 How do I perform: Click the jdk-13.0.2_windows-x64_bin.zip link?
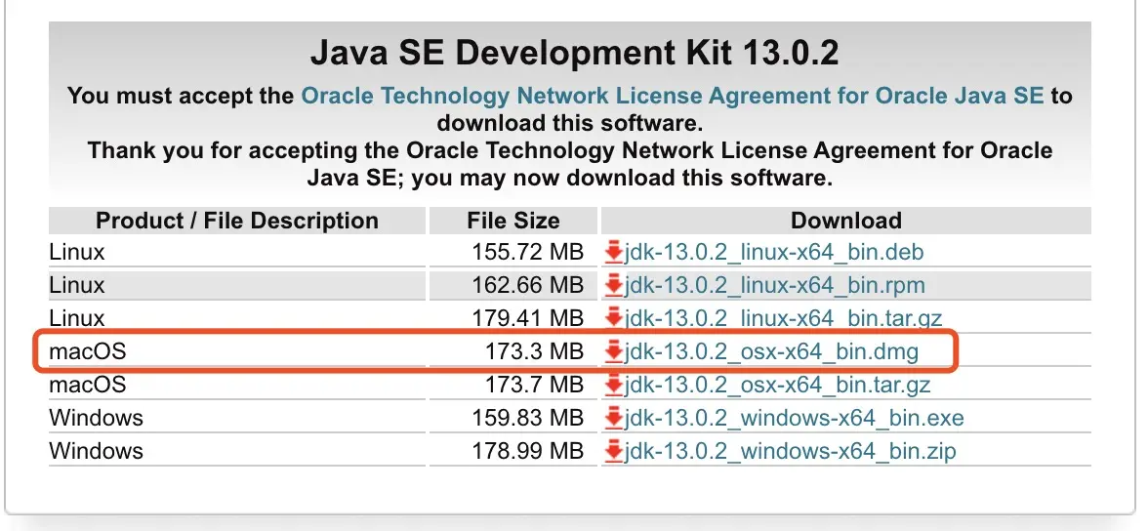[791, 451]
